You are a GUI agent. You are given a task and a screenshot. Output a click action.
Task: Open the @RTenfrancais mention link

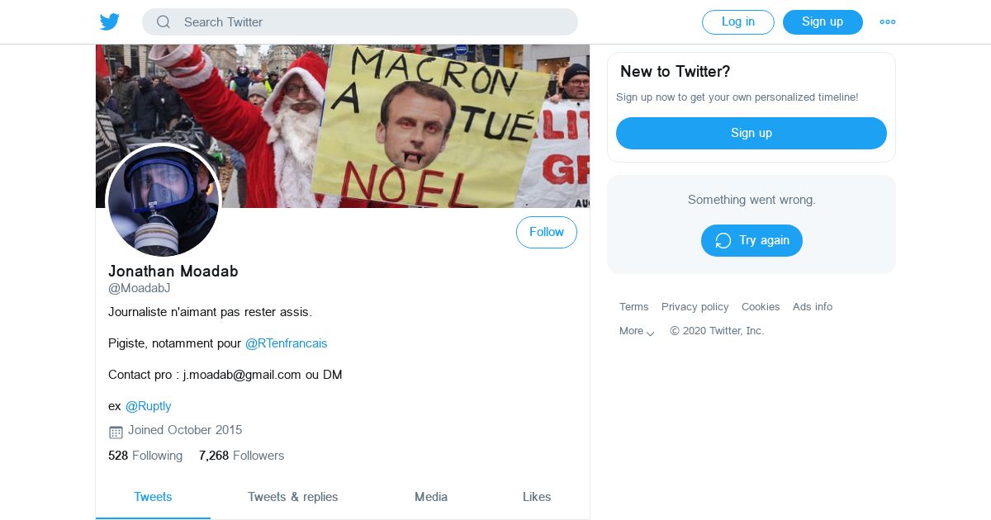(287, 343)
